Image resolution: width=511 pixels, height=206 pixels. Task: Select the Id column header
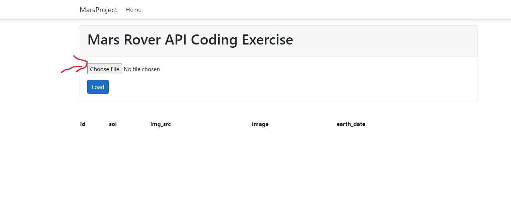[83, 124]
